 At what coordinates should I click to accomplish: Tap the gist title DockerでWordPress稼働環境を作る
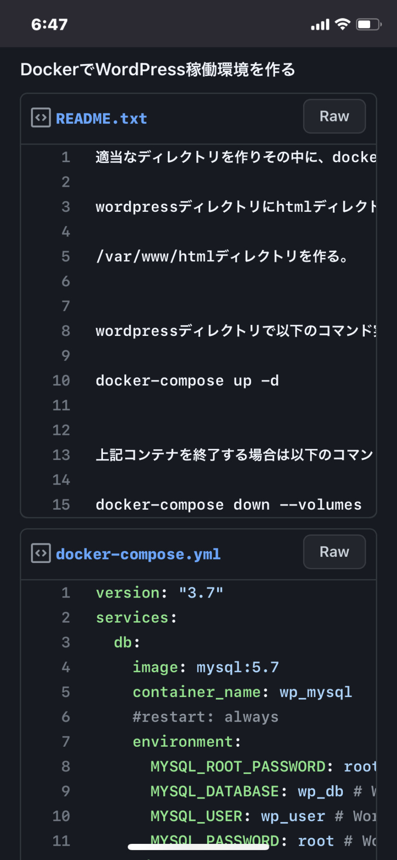158,69
